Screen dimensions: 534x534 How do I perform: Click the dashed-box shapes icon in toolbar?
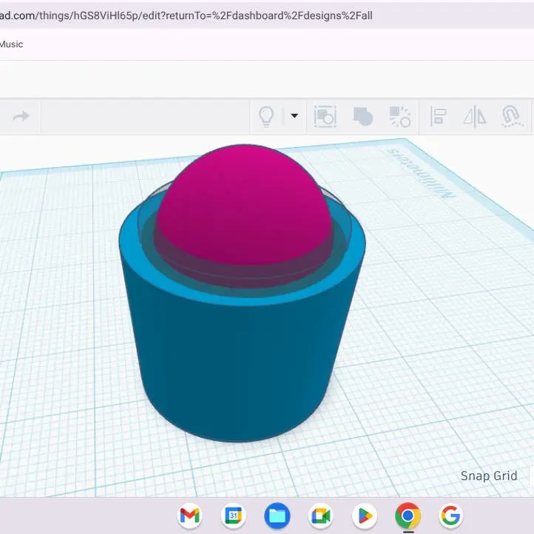tap(325, 116)
